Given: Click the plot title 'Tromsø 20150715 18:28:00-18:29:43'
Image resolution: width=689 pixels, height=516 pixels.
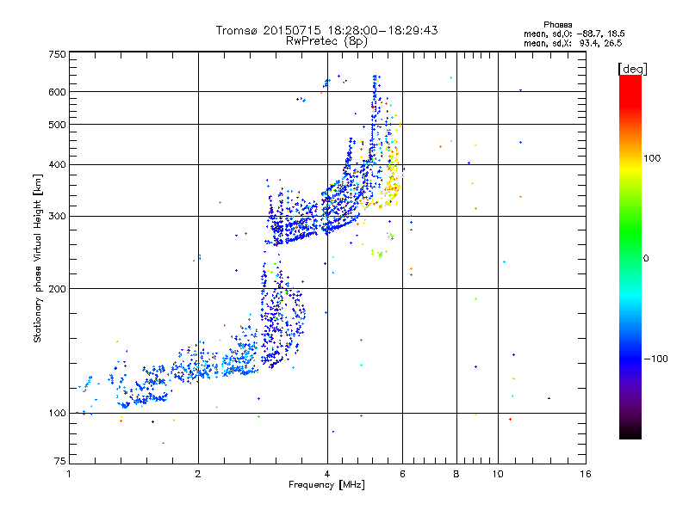Looking at the screenshot, I should coord(326,30).
